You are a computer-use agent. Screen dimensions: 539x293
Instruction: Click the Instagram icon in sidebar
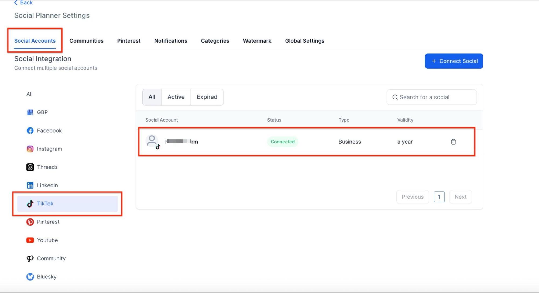tap(30, 149)
